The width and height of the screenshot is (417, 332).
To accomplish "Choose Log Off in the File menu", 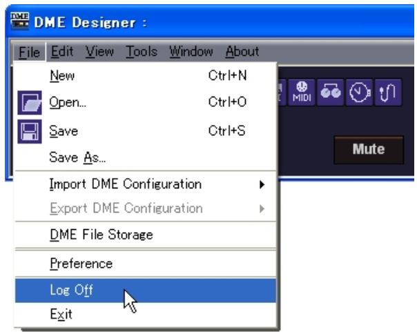I will click(146, 291).
